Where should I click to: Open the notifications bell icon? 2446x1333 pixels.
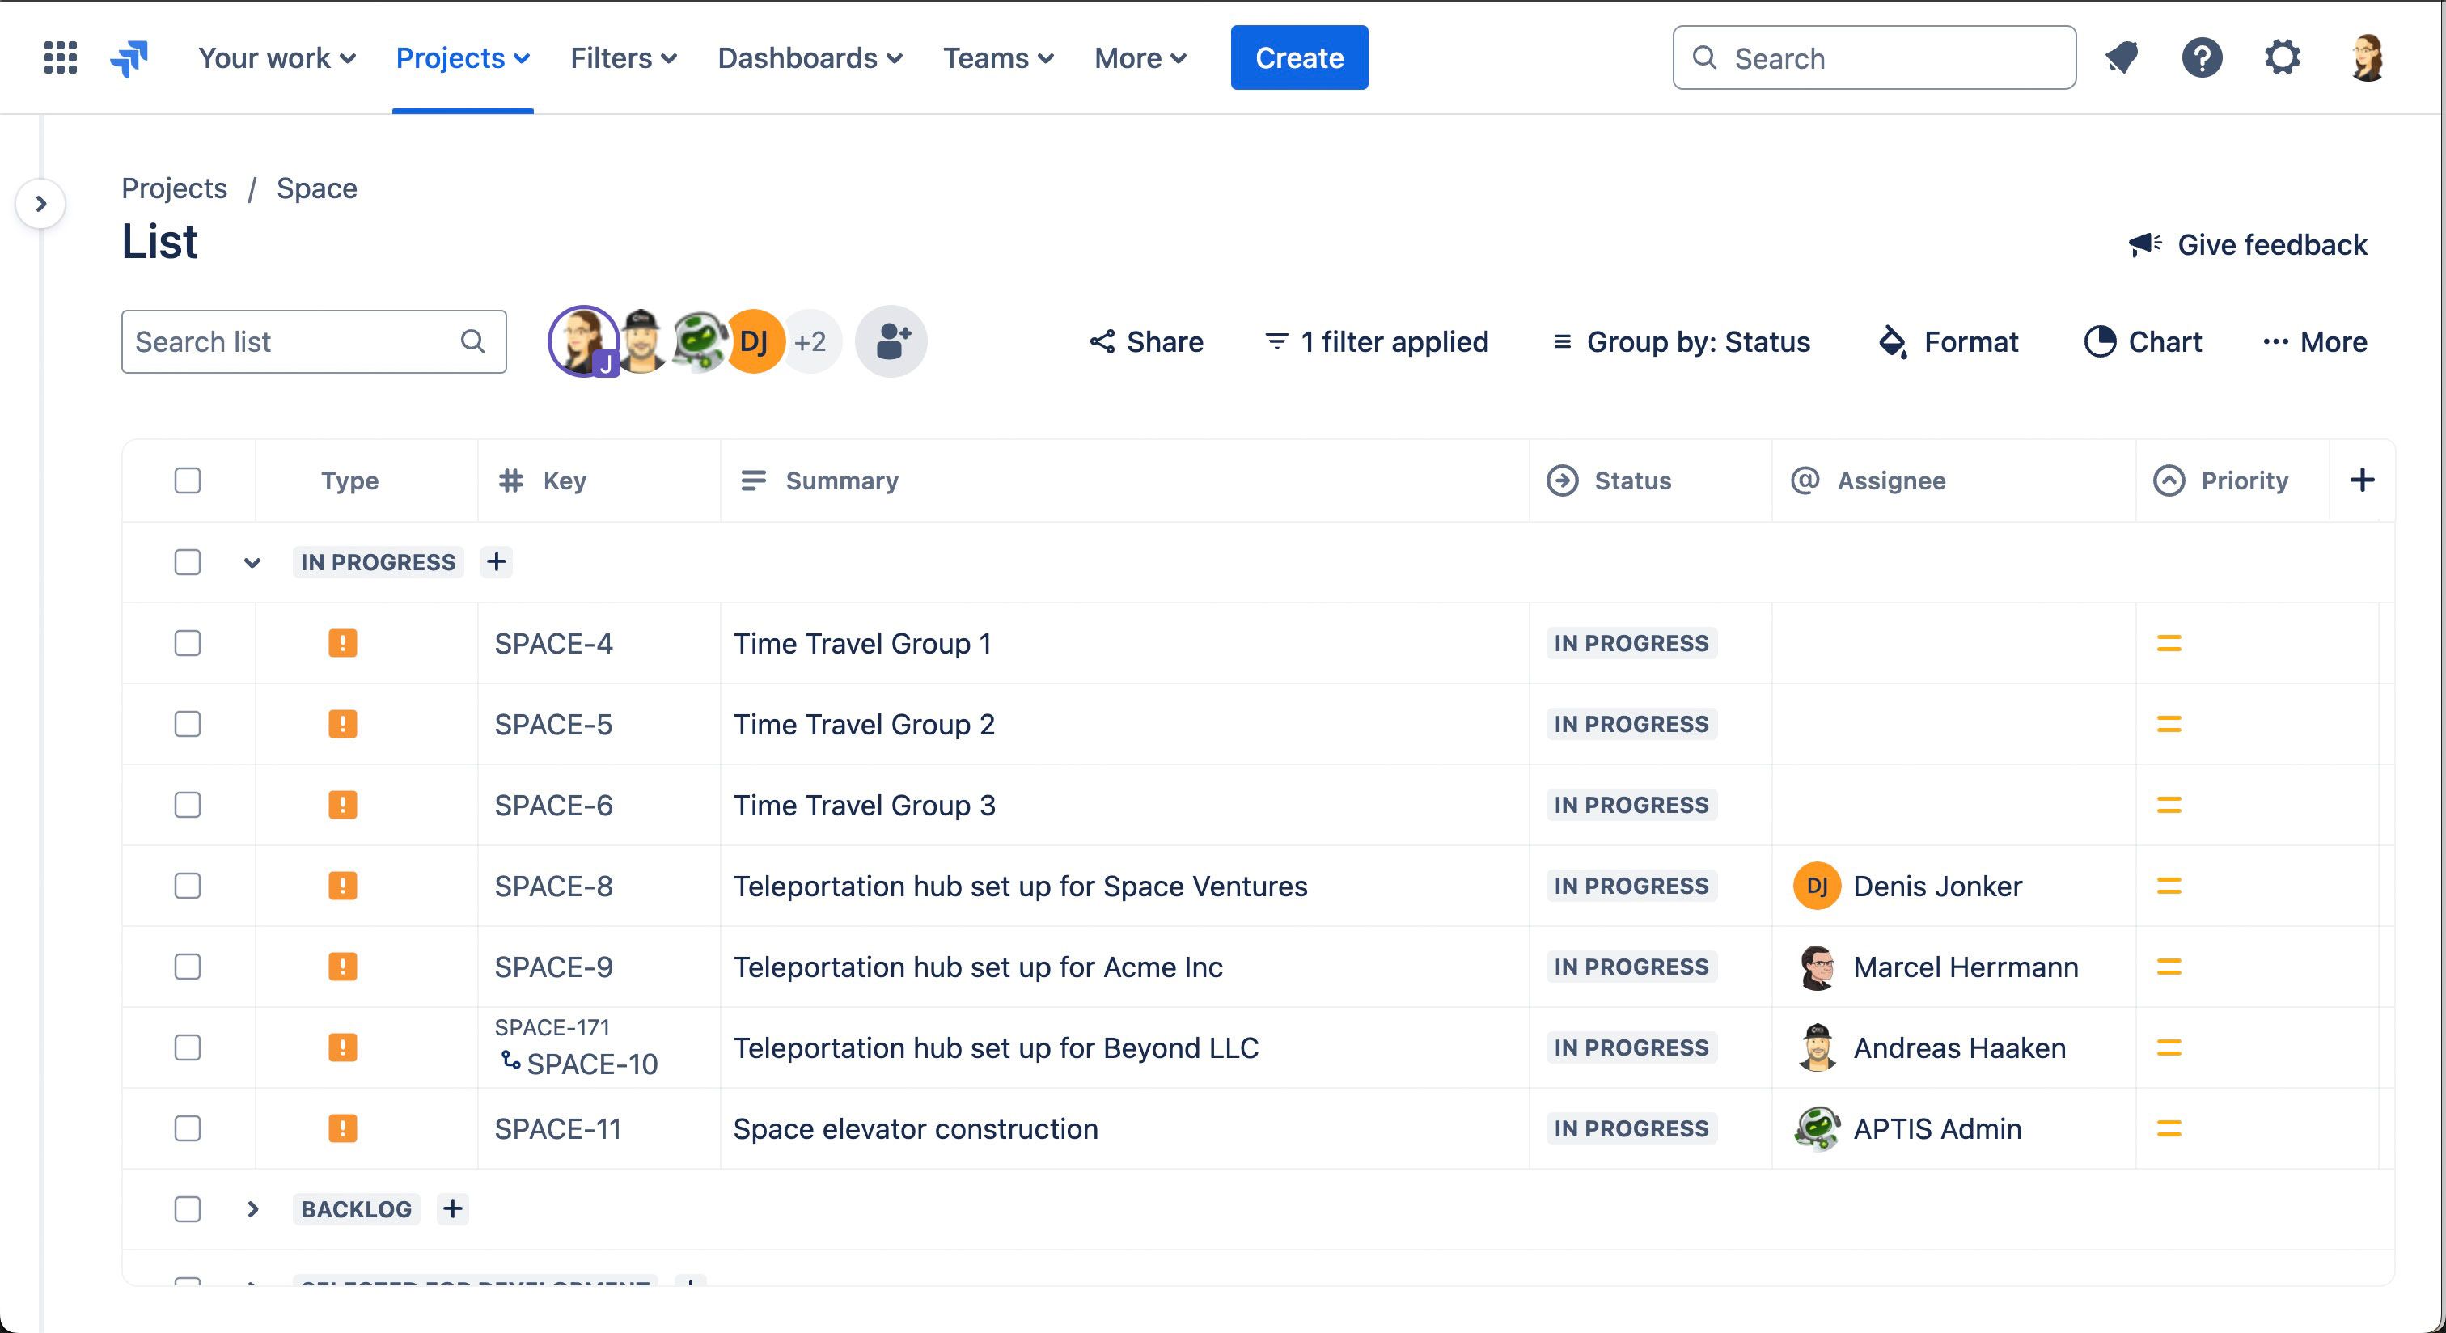point(2122,58)
